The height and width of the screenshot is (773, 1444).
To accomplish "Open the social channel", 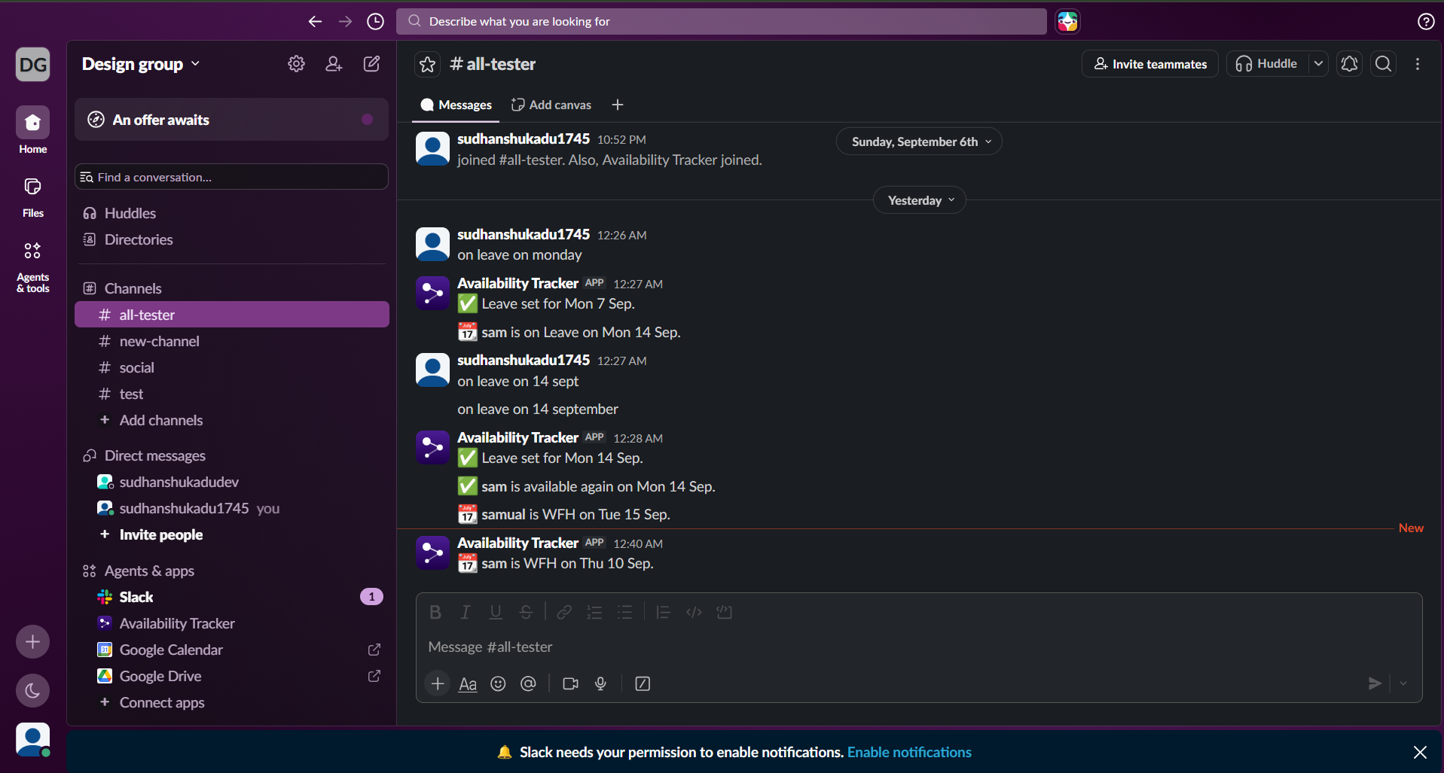I will click(x=231, y=367).
